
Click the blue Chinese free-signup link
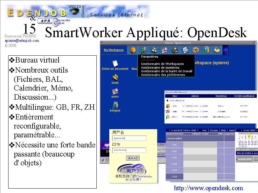(x=133, y=179)
